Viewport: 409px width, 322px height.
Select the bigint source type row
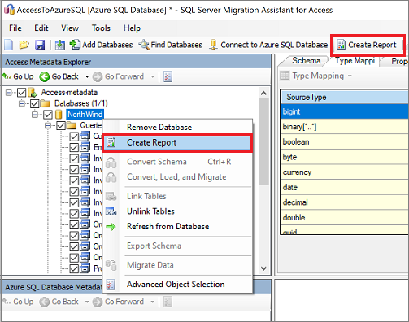[x=345, y=111]
